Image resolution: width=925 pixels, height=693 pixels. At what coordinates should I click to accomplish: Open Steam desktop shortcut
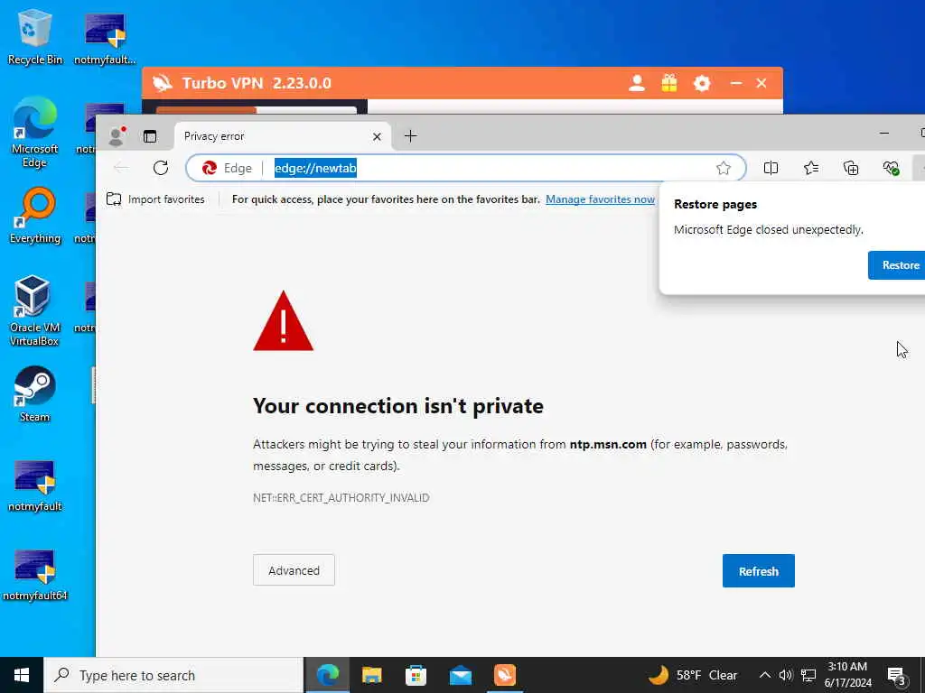(35, 393)
